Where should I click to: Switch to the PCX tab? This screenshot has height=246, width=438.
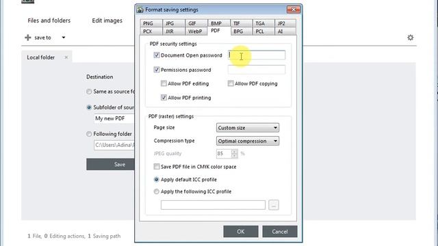(x=151, y=31)
